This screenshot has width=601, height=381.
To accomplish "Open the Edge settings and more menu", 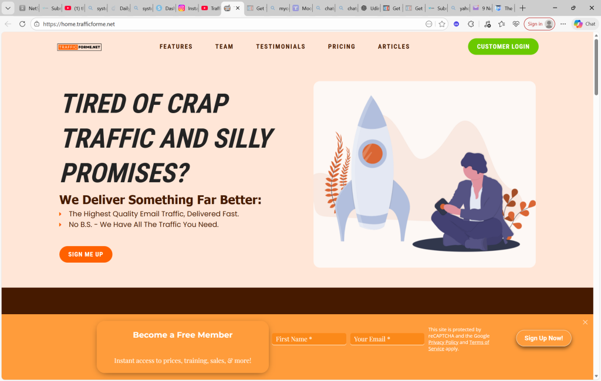I will tap(563, 24).
